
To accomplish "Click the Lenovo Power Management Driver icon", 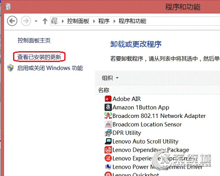I will pos(108,167).
